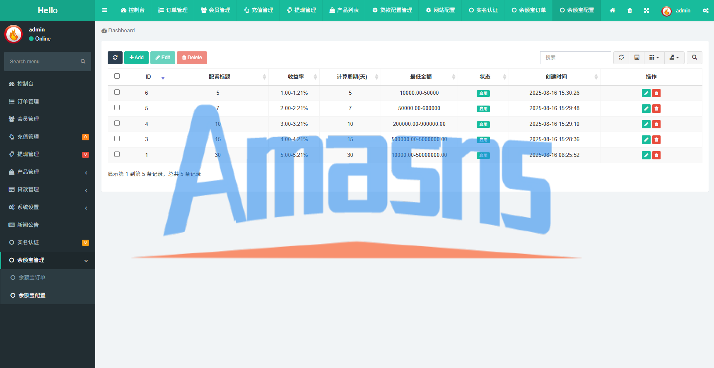The width and height of the screenshot is (714, 368).
Task: Click the Edit button in toolbar
Action: pyautogui.click(x=163, y=58)
